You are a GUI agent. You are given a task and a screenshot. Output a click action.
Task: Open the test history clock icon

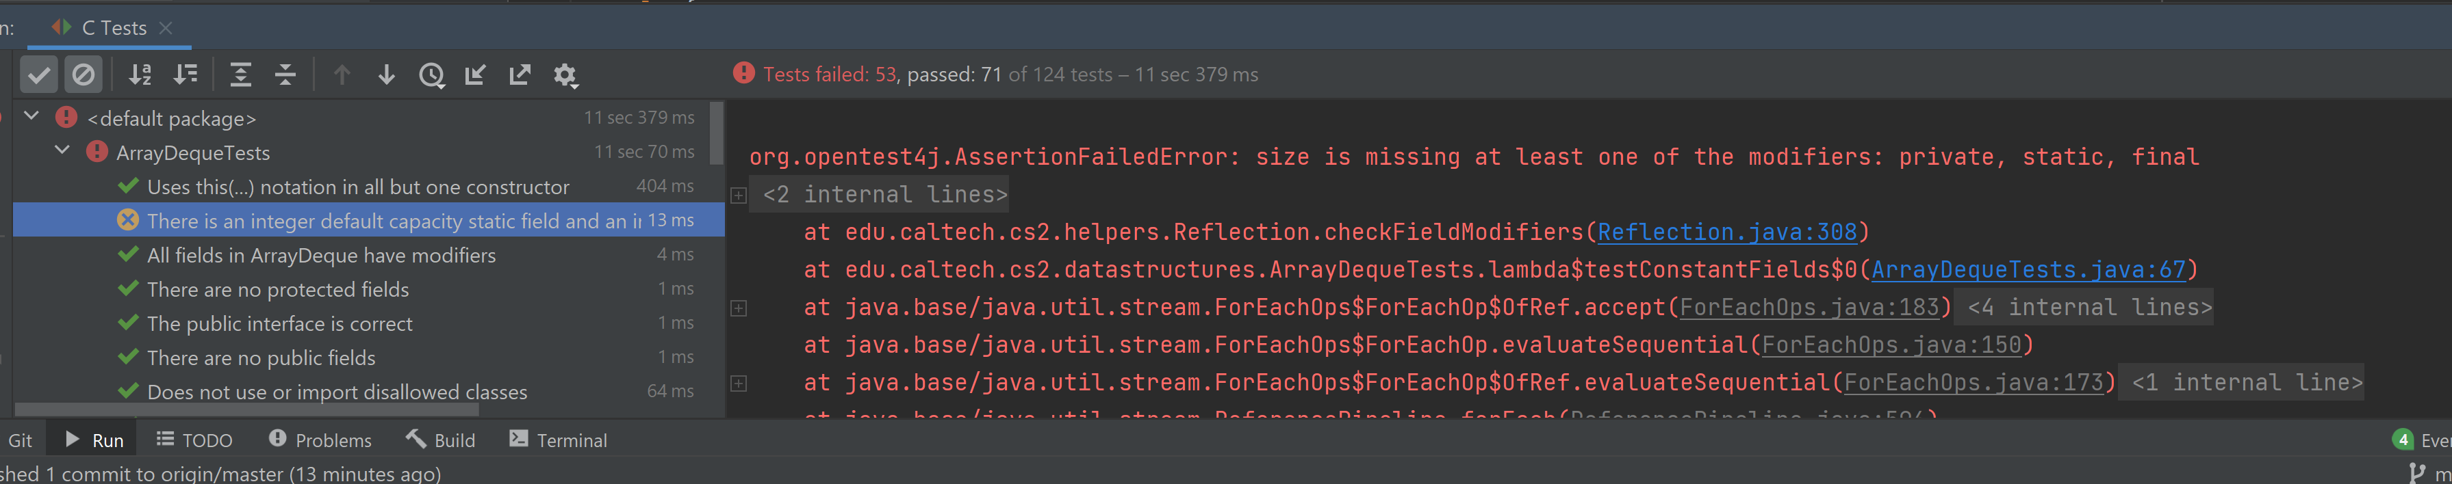pos(431,75)
